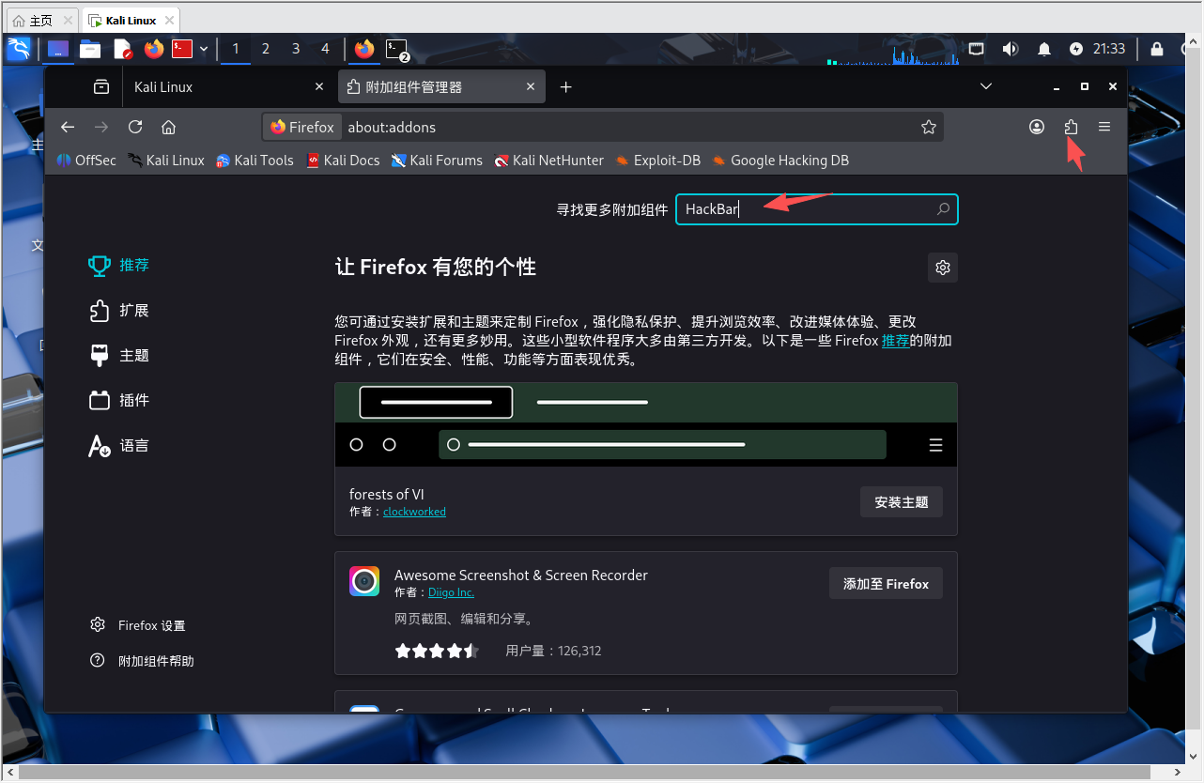Open Firefox 设置 from the sidebar
The width and height of the screenshot is (1204, 783).
pyautogui.click(x=138, y=625)
